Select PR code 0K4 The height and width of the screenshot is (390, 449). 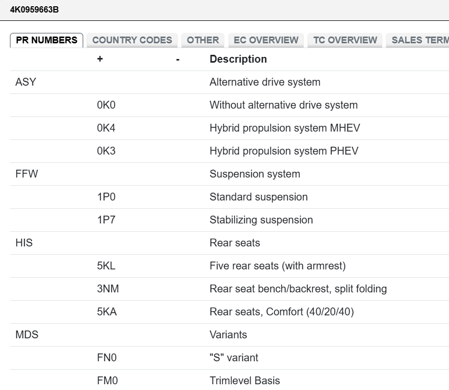coord(106,128)
